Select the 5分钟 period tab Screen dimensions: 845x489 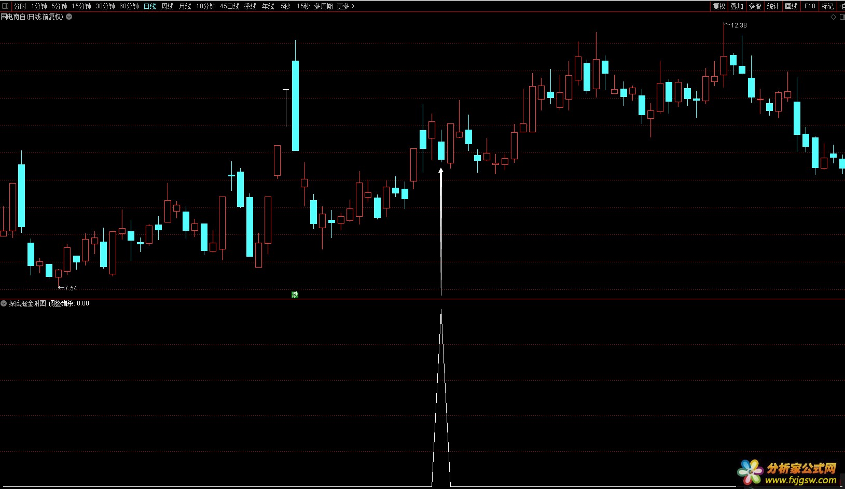(59, 6)
